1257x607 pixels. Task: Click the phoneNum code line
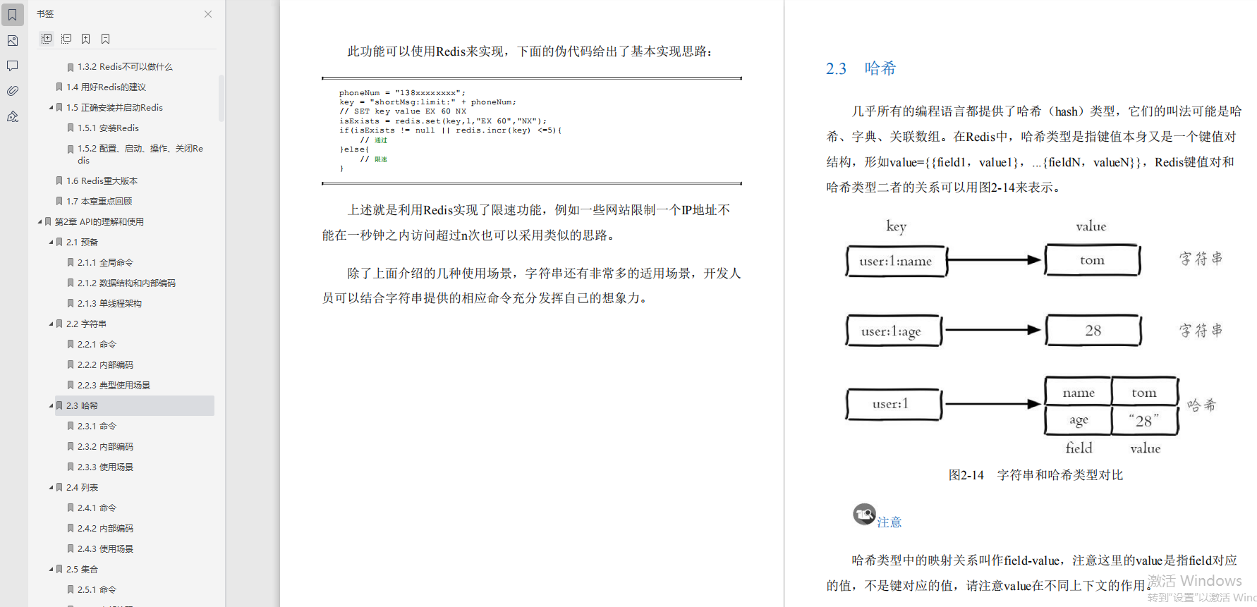(402, 93)
